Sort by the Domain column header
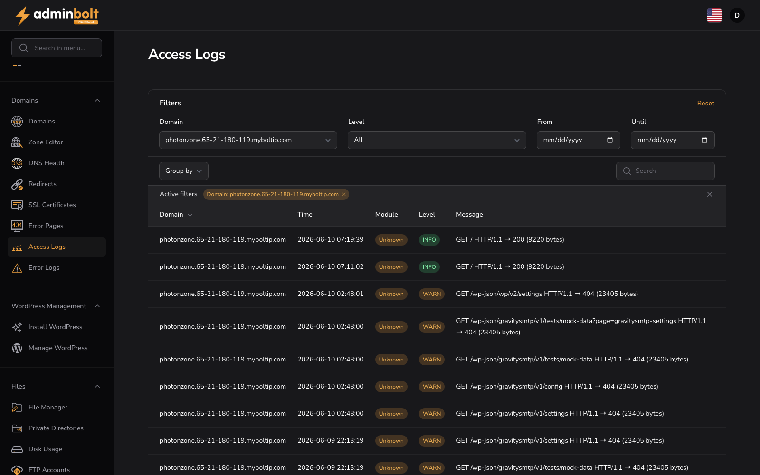This screenshot has height=475, width=760. pos(176,215)
